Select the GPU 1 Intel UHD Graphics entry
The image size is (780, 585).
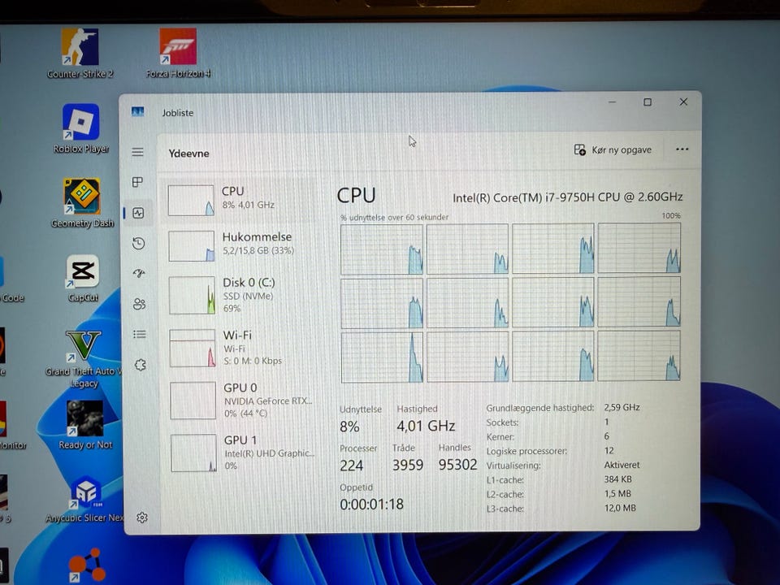pos(241,453)
